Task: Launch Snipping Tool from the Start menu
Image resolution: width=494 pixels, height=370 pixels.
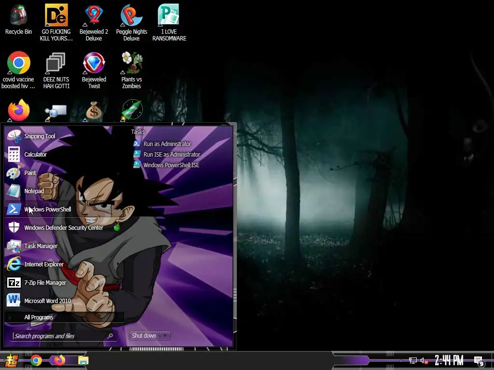Action: pos(64,136)
